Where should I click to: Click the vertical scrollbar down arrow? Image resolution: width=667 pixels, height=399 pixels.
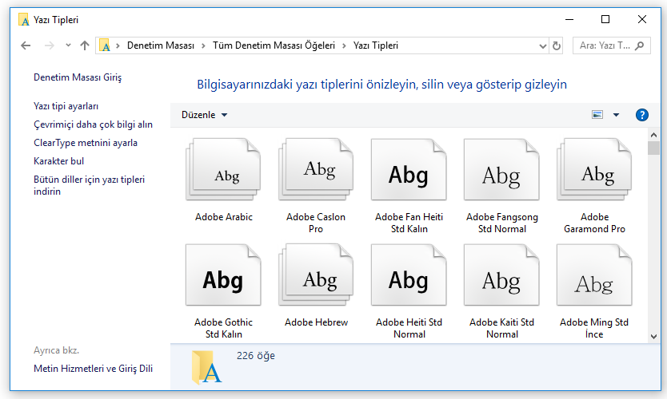pyautogui.click(x=654, y=337)
